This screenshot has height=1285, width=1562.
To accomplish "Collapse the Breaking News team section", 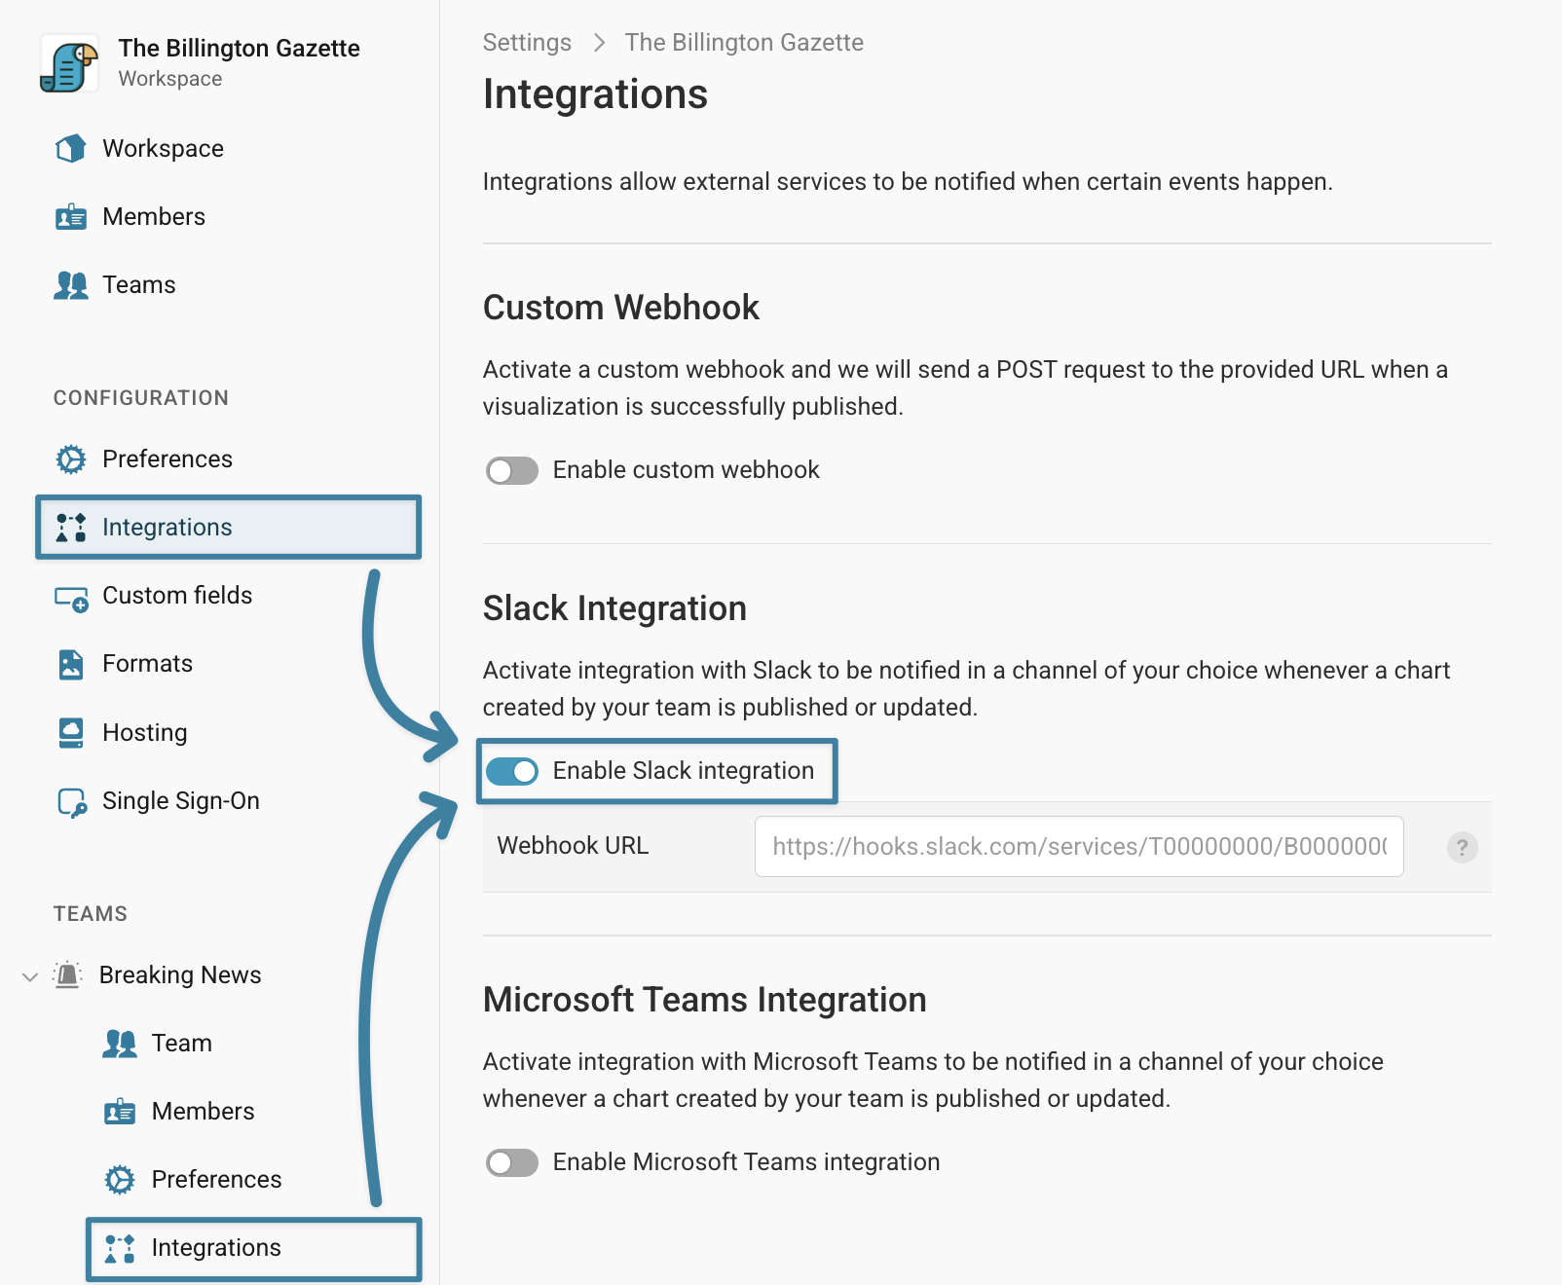I will click(30, 975).
